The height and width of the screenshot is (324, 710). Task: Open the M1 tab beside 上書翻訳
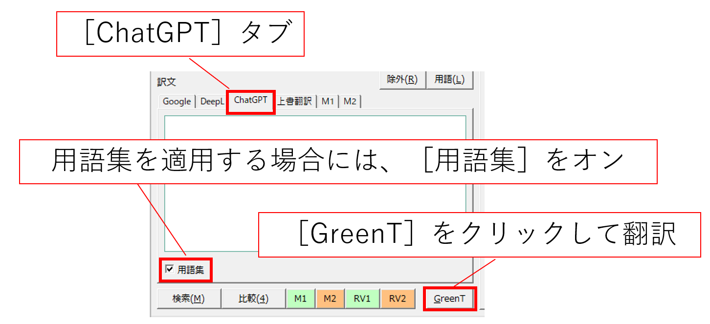(x=327, y=102)
